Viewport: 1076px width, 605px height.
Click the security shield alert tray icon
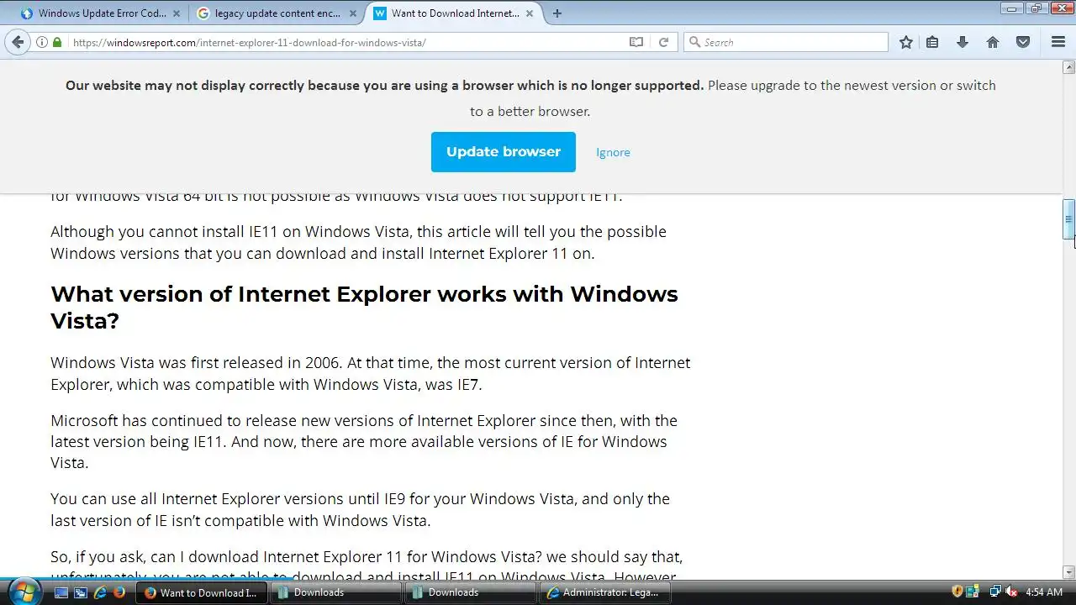pyautogui.click(x=957, y=592)
